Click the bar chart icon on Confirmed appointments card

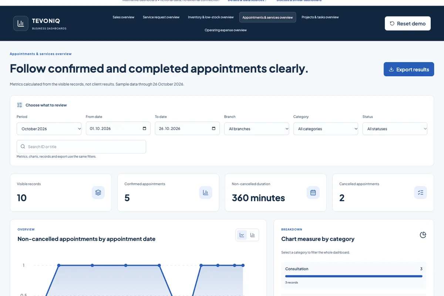(x=206, y=192)
